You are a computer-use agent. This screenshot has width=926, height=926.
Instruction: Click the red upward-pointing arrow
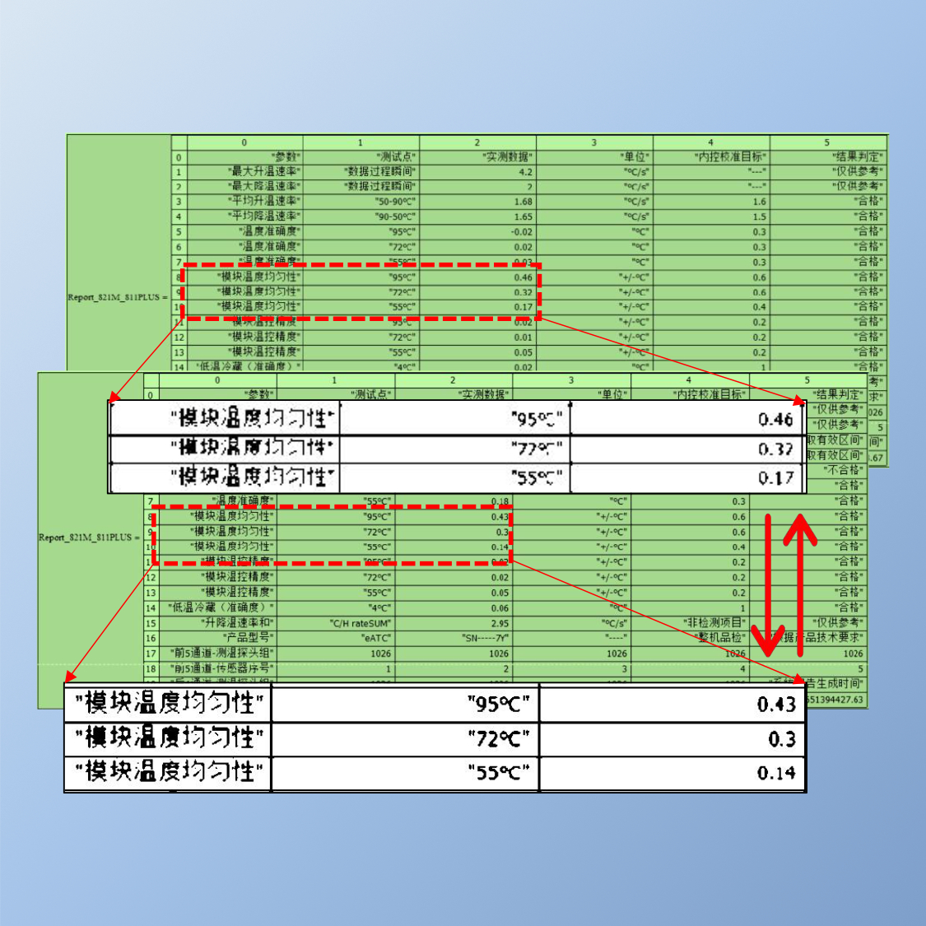click(x=799, y=576)
